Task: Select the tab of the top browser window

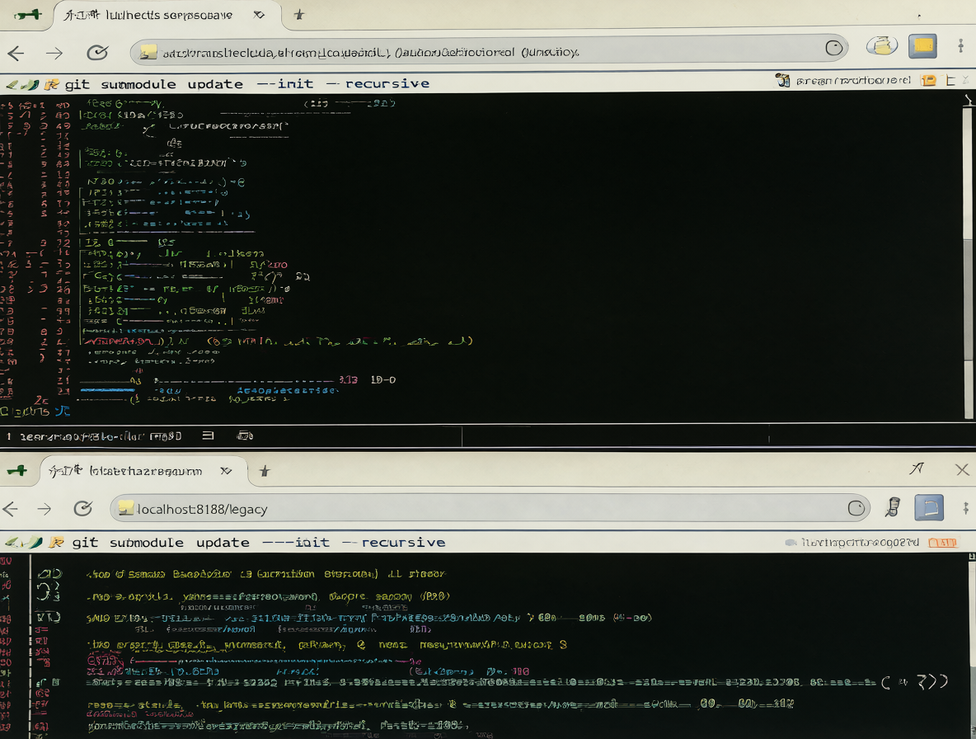Action: (x=167, y=15)
